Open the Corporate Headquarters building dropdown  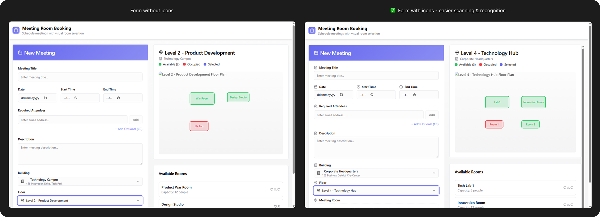[376, 173]
